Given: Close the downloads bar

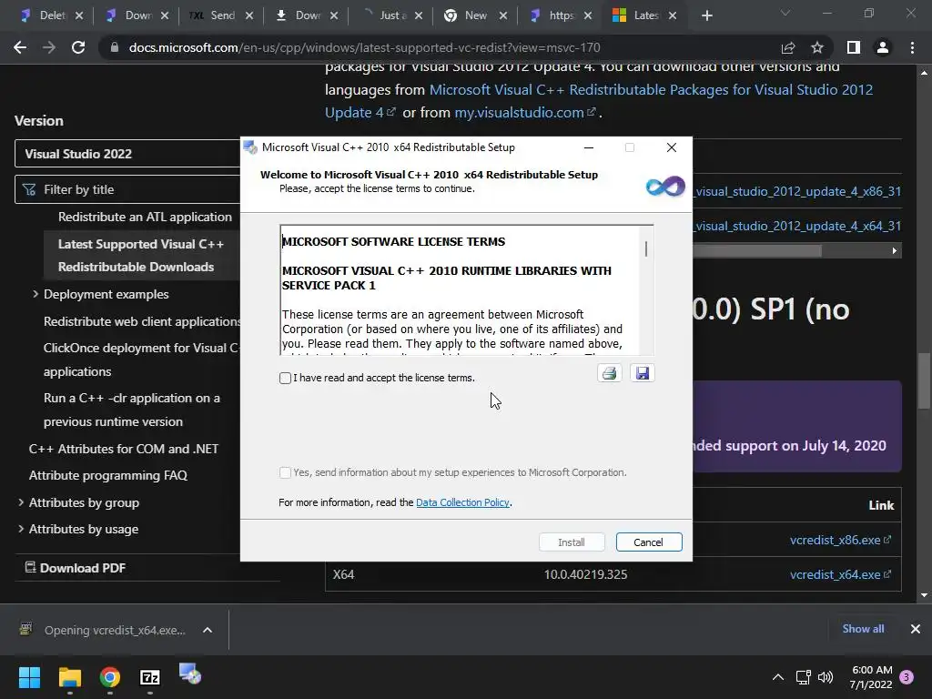Looking at the screenshot, I should 916,629.
